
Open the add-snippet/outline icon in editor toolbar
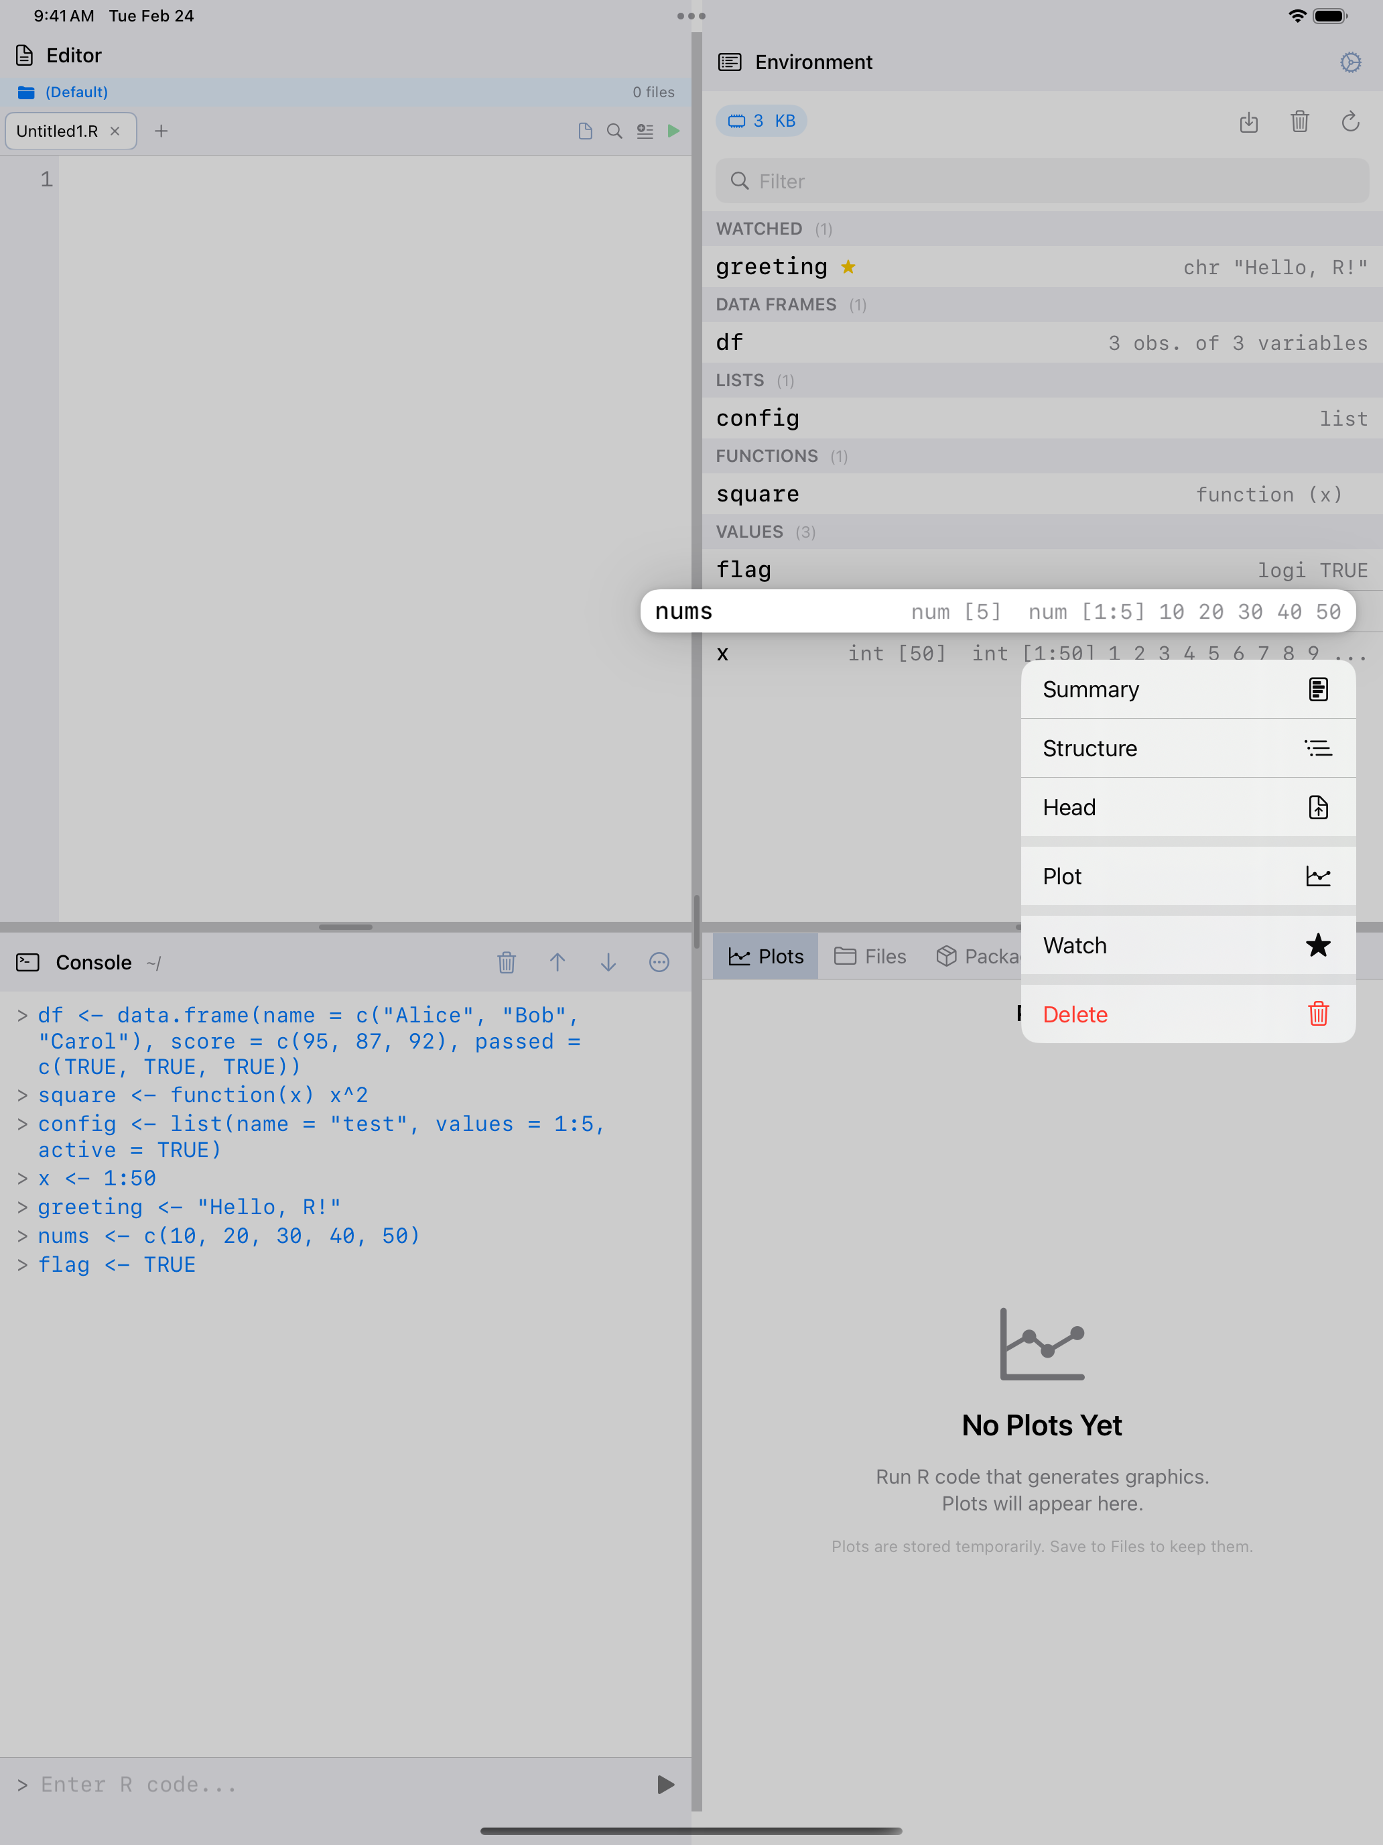click(645, 131)
